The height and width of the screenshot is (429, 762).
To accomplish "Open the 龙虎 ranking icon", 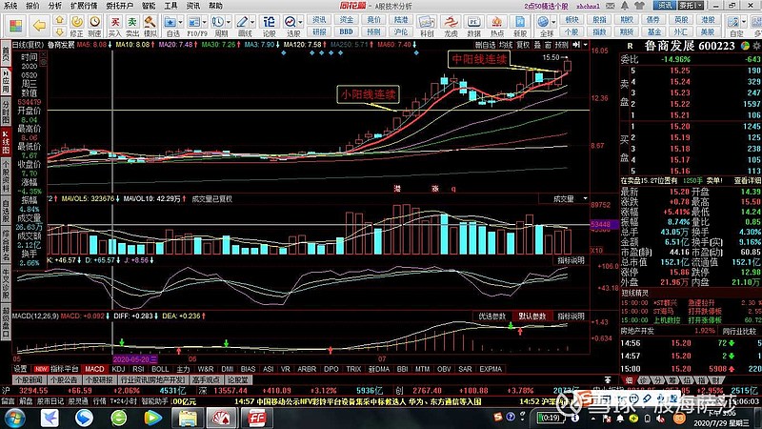I will click(x=451, y=26).
